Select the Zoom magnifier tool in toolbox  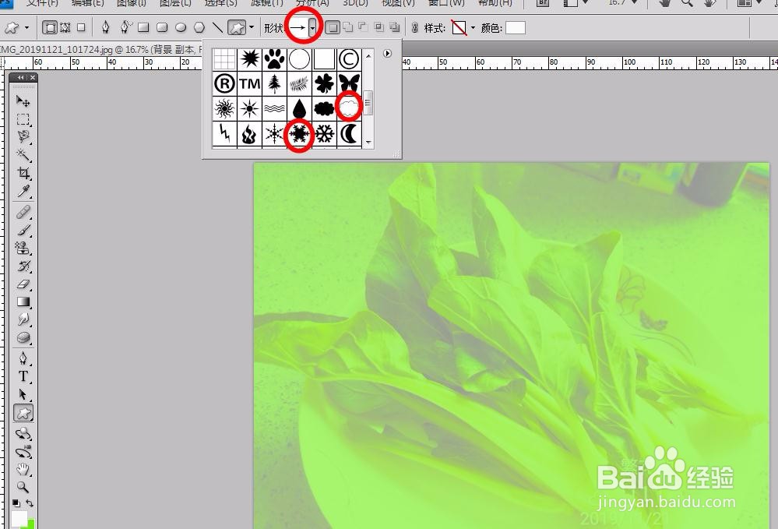click(23, 487)
